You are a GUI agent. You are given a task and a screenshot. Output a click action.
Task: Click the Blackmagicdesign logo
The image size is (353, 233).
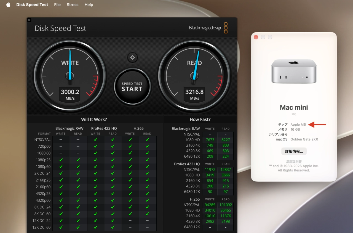click(208, 28)
